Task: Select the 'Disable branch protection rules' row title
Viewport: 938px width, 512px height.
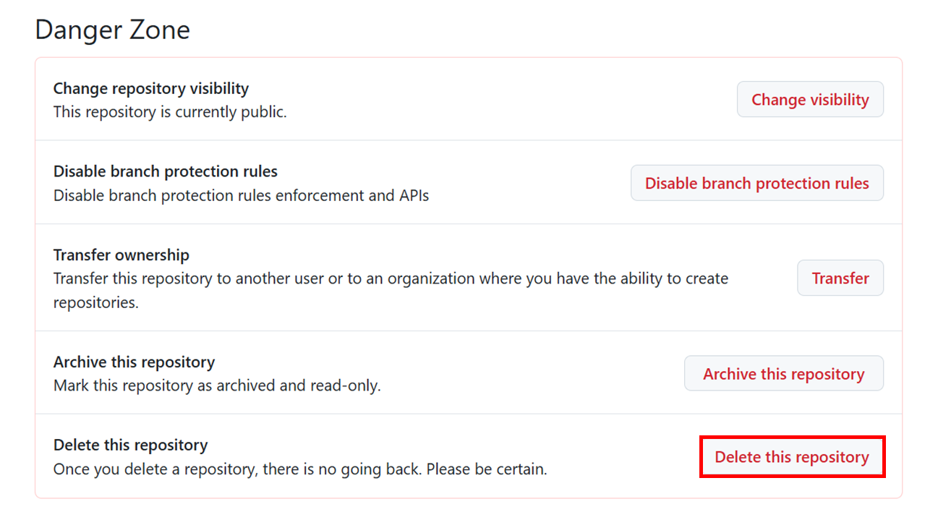Action: 166,171
